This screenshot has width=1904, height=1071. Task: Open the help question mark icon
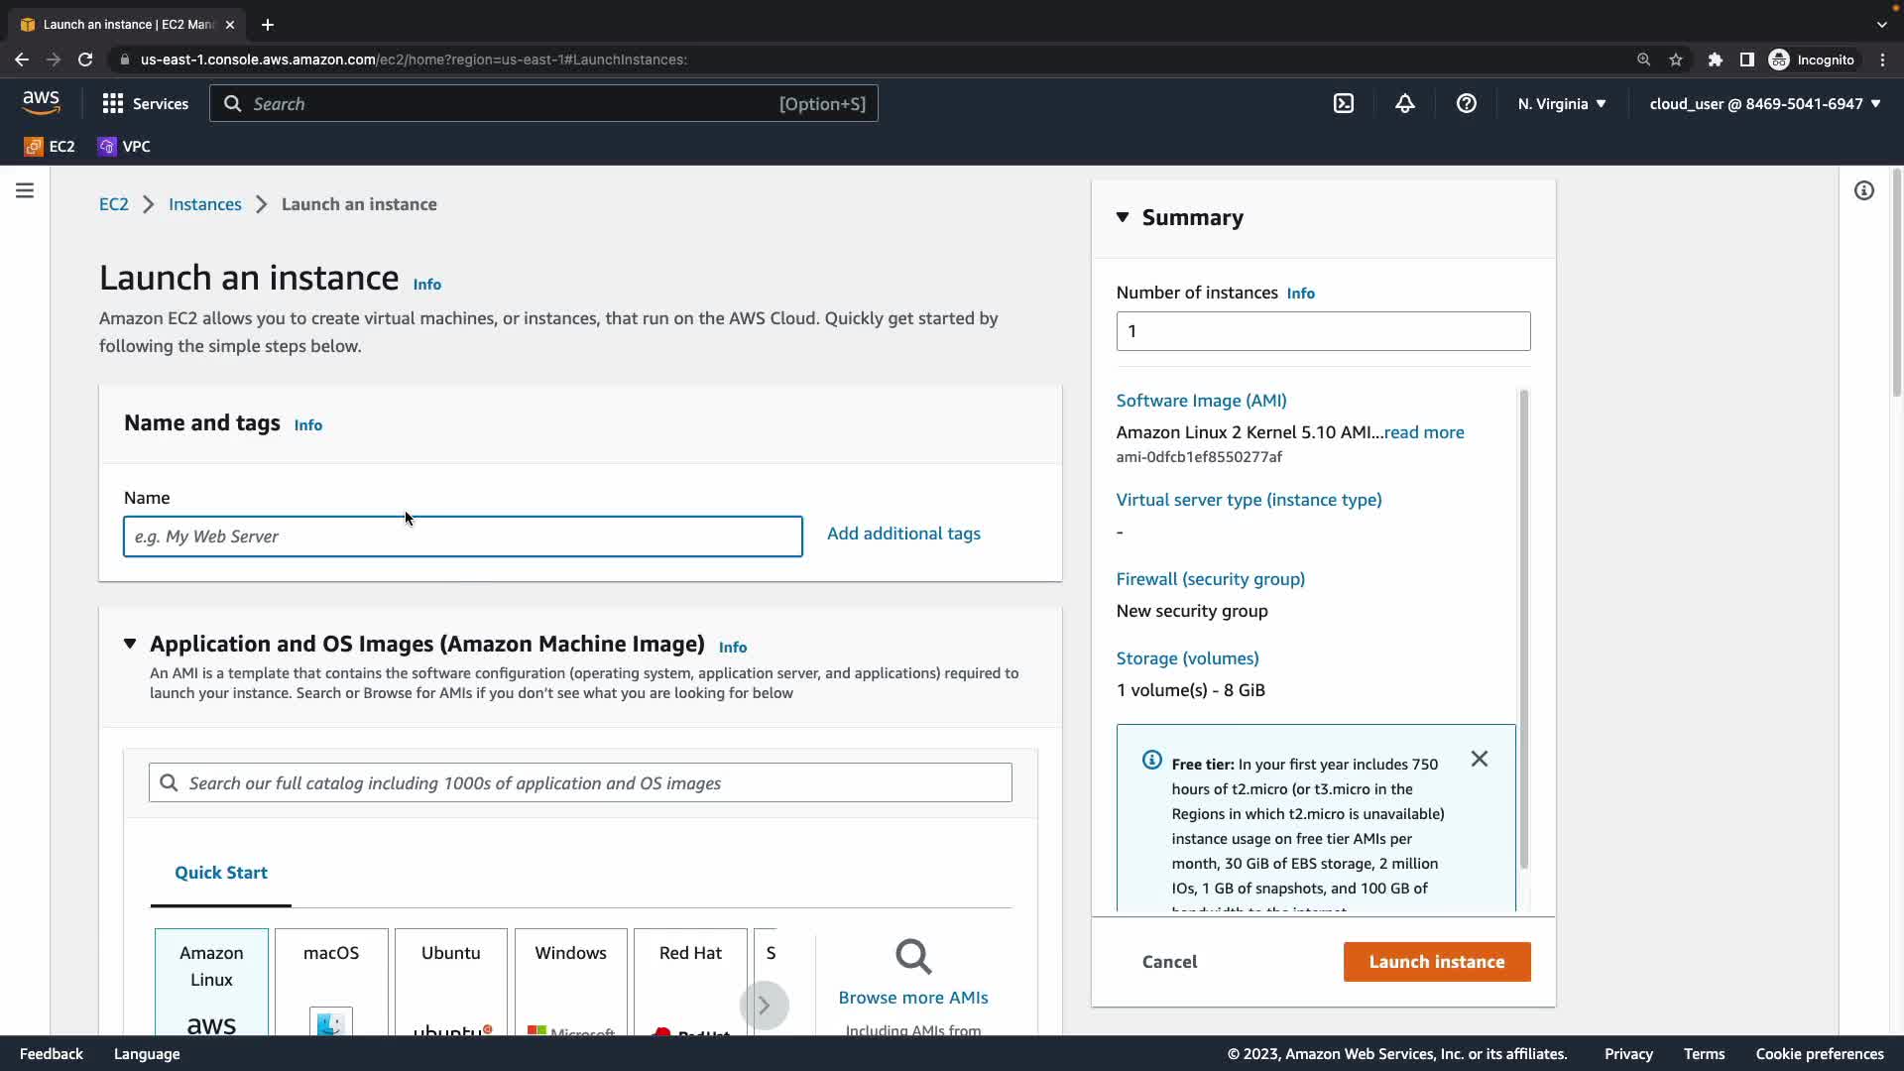pos(1466,103)
